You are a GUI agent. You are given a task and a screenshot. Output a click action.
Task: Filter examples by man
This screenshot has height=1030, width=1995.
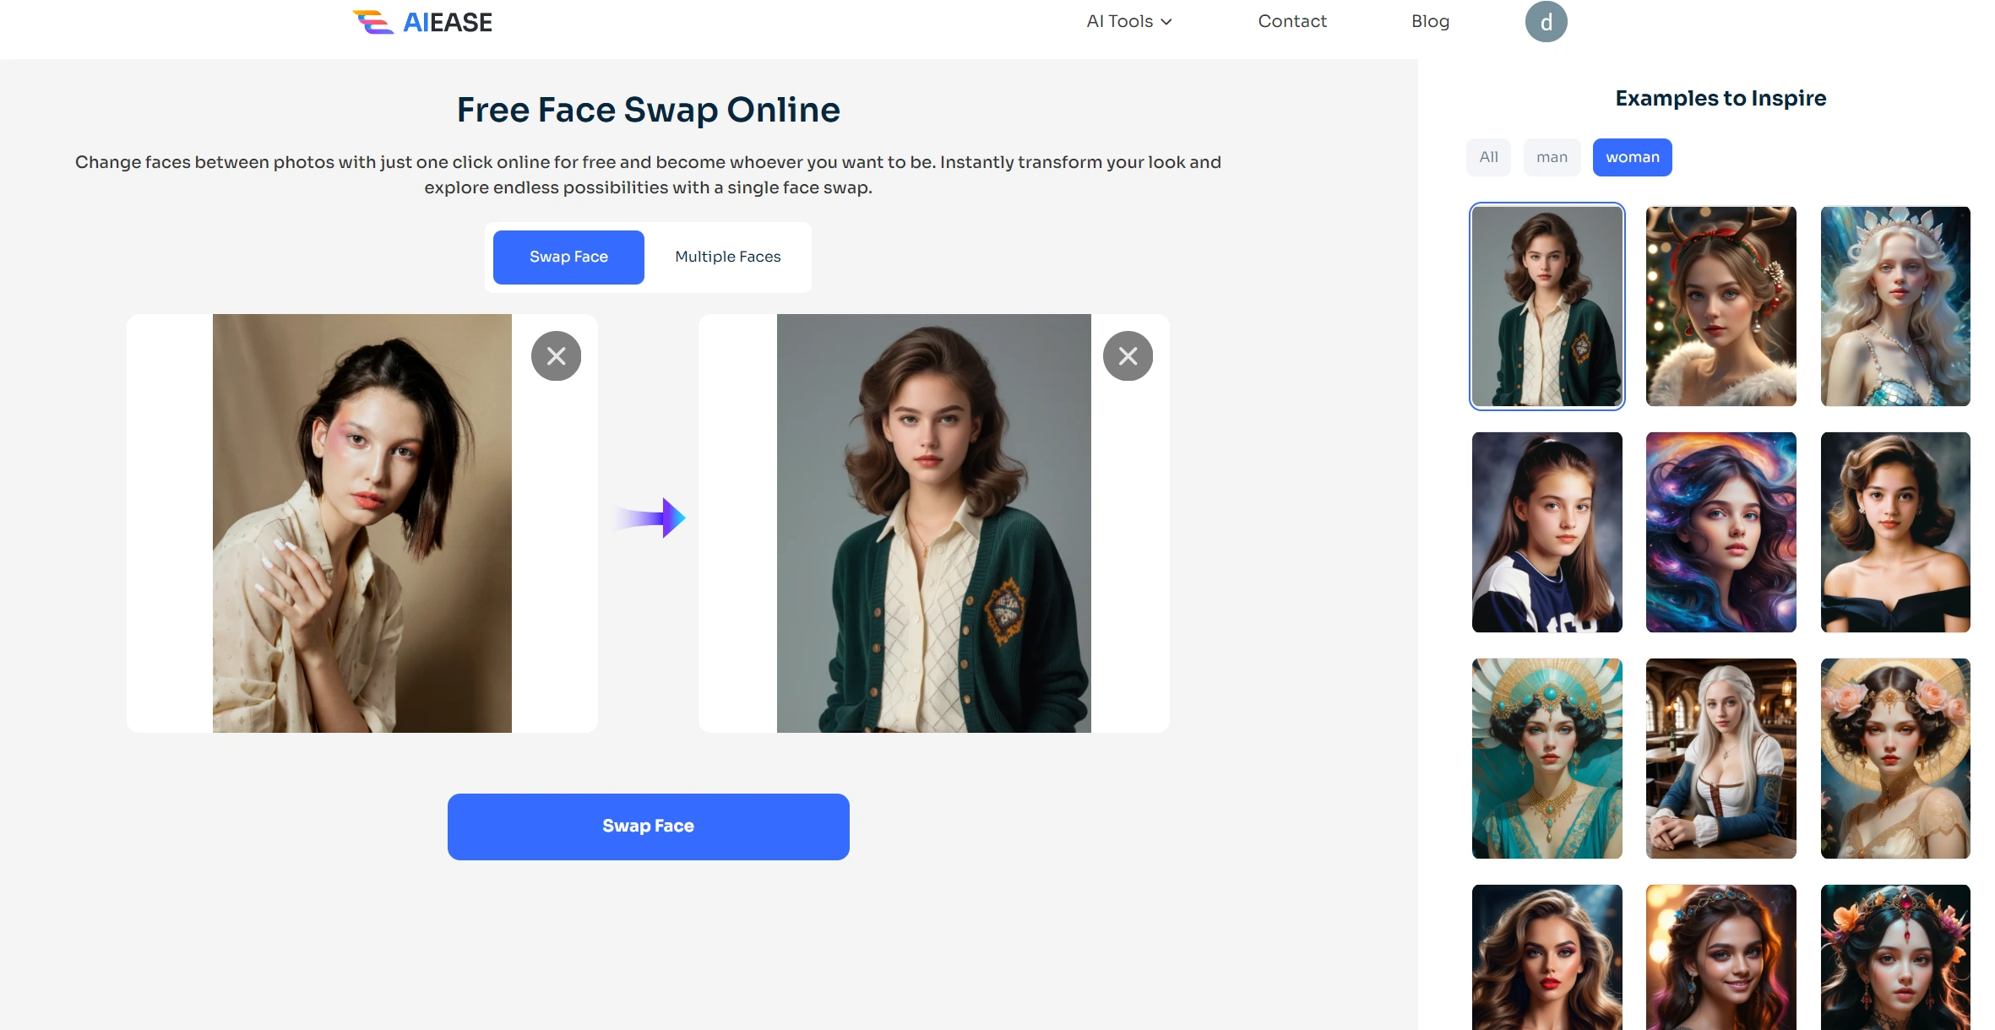(1552, 157)
